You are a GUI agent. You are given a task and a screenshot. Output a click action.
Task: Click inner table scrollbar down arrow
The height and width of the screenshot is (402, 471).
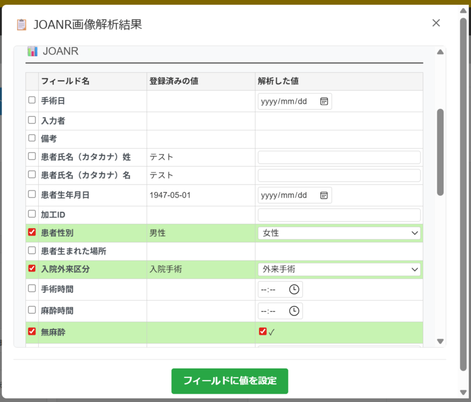(x=440, y=341)
